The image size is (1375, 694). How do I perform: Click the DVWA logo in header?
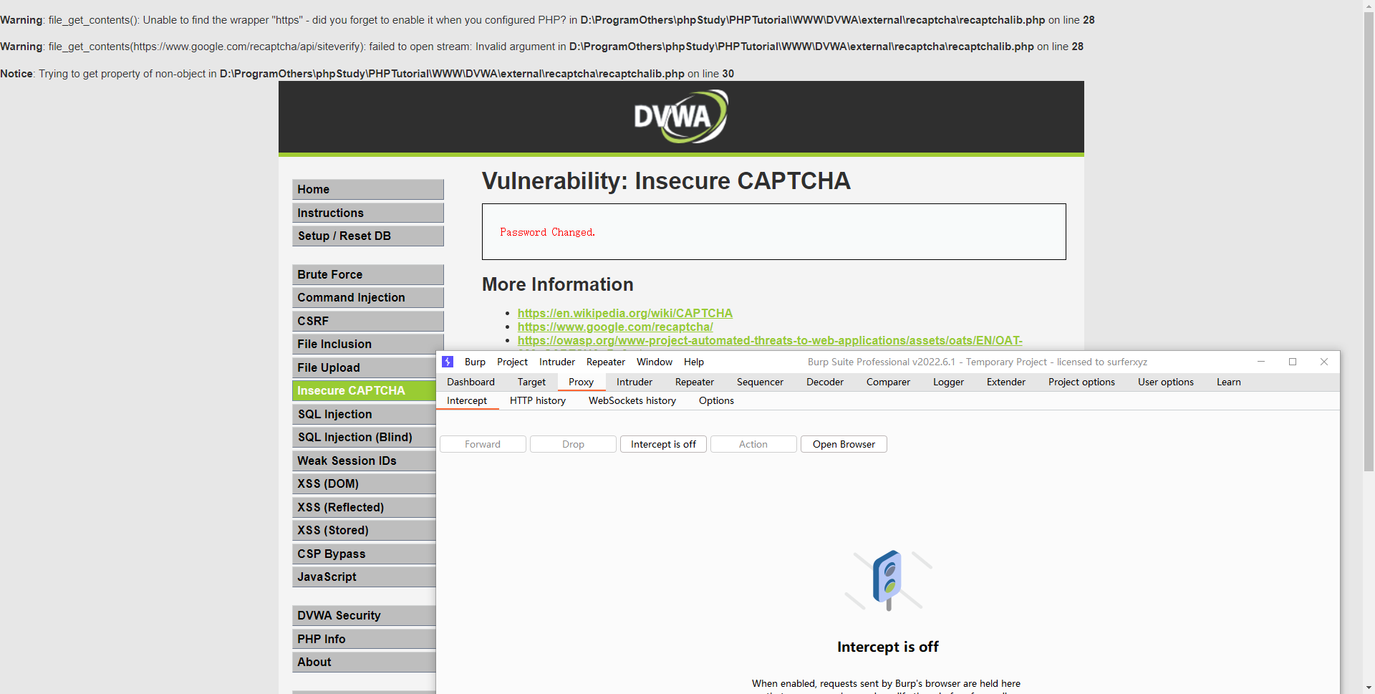point(680,116)
